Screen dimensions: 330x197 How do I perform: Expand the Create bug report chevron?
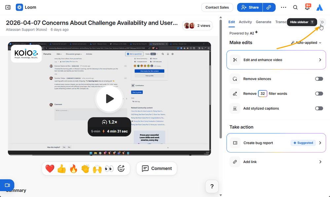click(320, 143)
